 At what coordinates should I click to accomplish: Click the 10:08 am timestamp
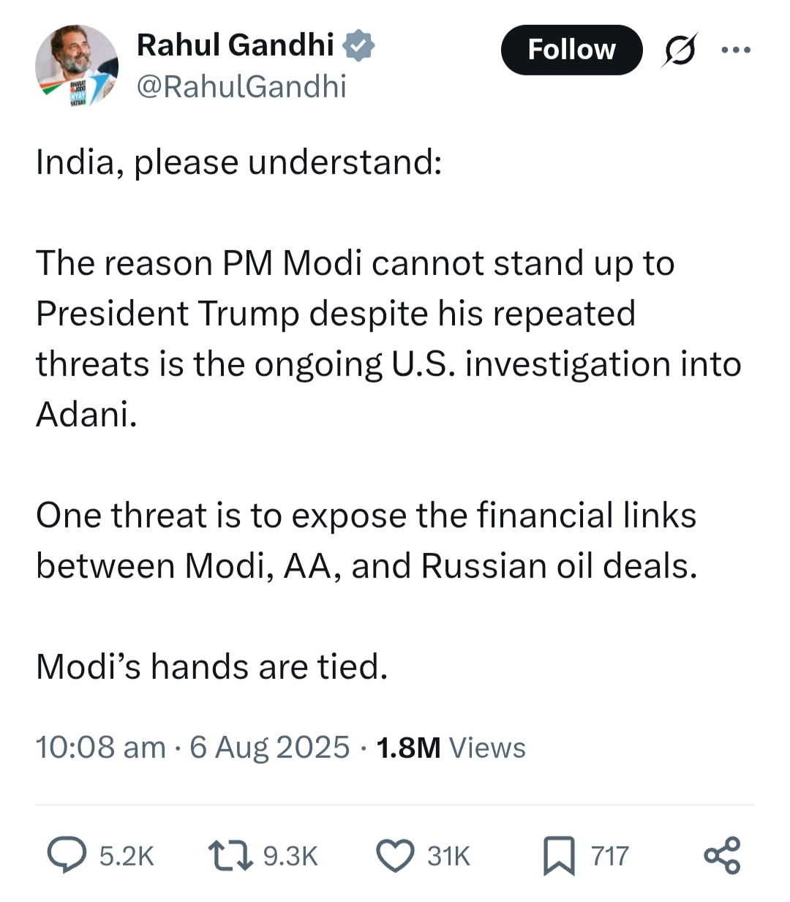pos(101,748)
